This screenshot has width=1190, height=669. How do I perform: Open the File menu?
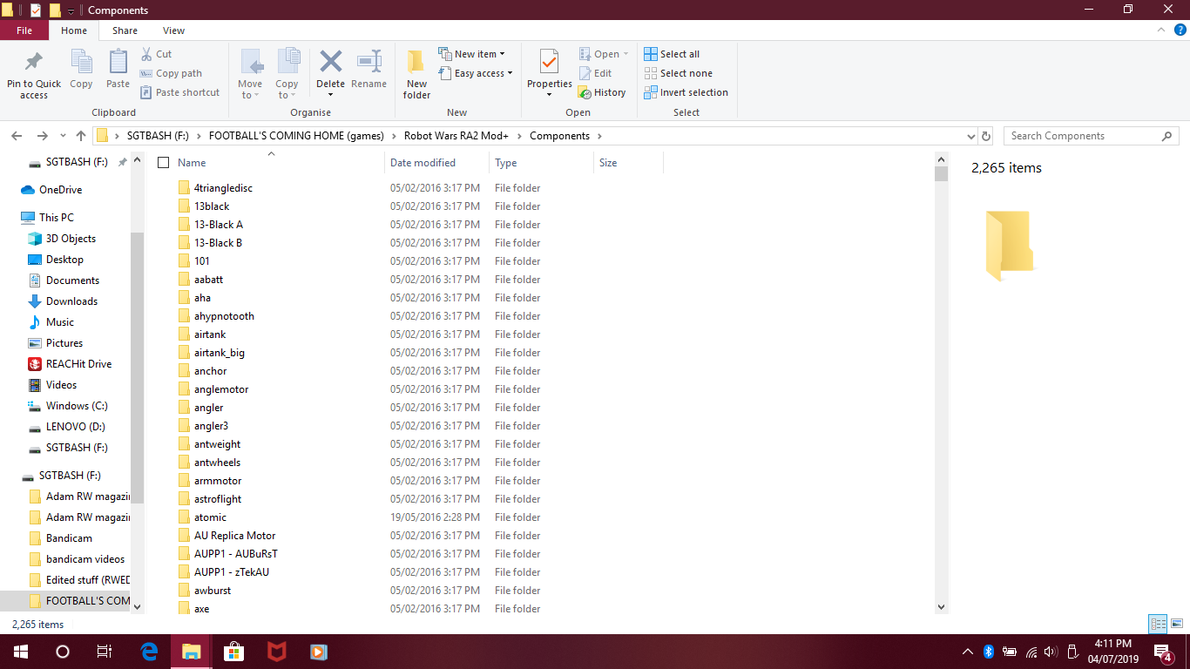point(24,30)
